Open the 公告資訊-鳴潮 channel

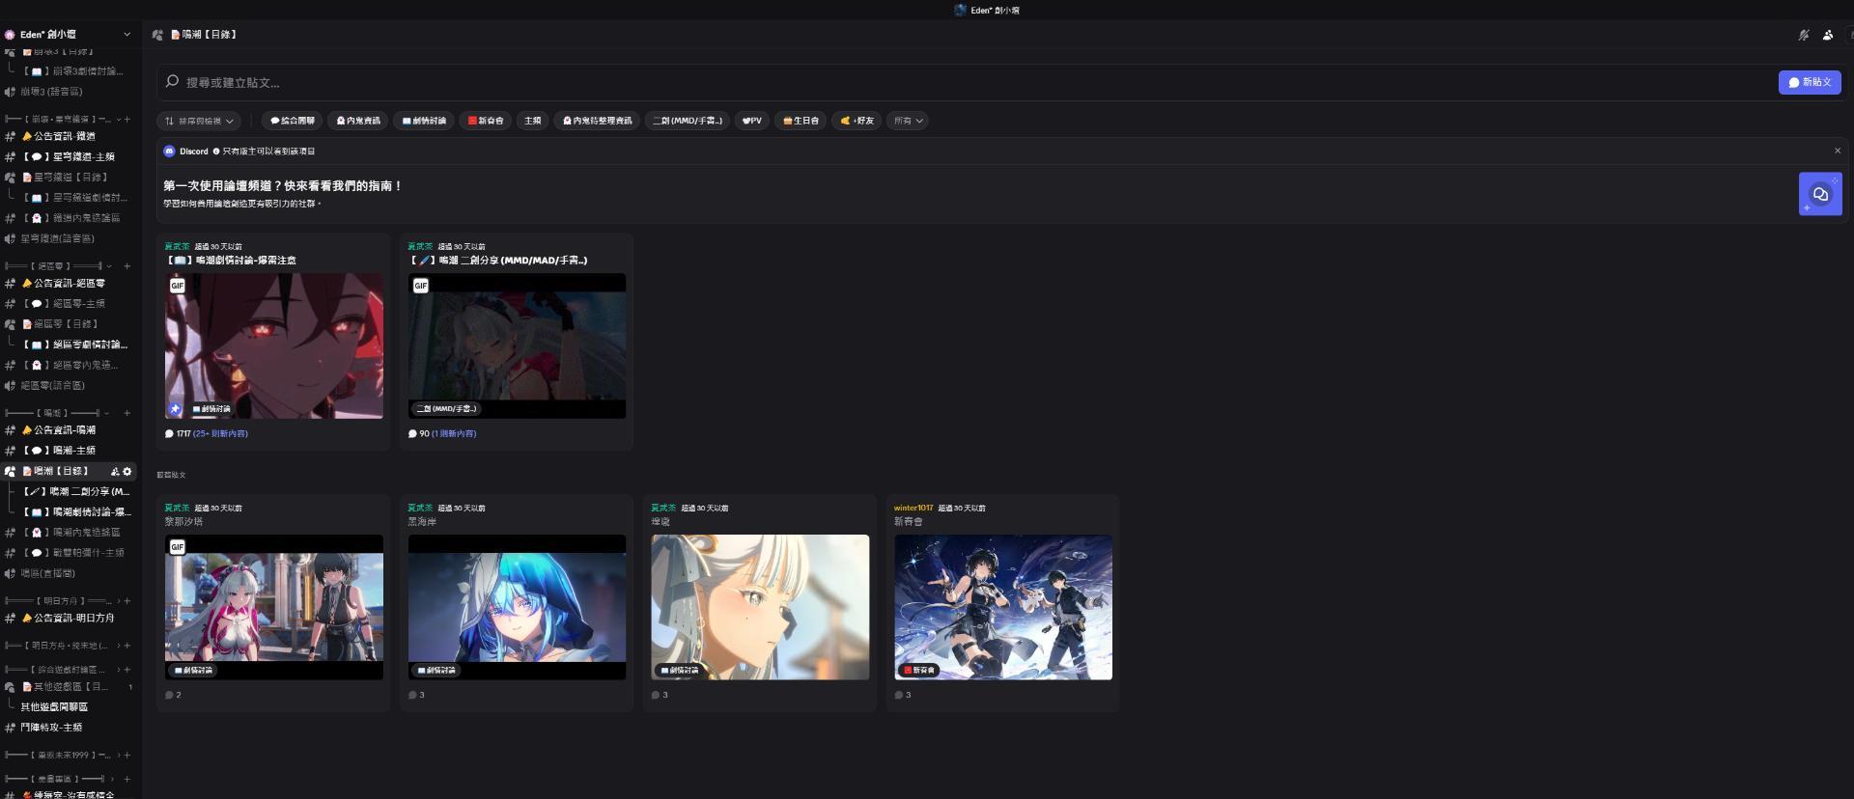click(x=65, y=430)
